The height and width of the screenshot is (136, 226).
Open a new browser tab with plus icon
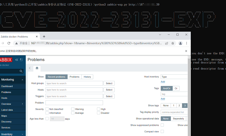pyautogui.click(x=44, y=37)
